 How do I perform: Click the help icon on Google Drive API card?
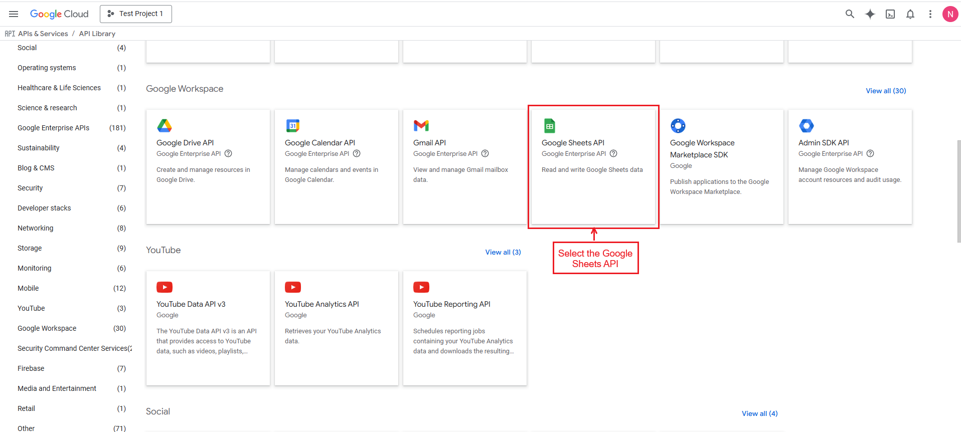click(228, 154)
